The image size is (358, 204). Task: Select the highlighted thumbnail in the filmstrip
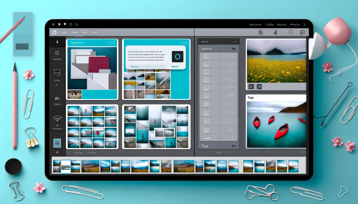[66, 166]
